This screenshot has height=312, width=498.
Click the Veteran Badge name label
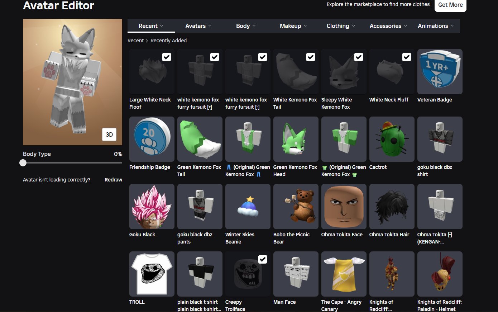435,100
